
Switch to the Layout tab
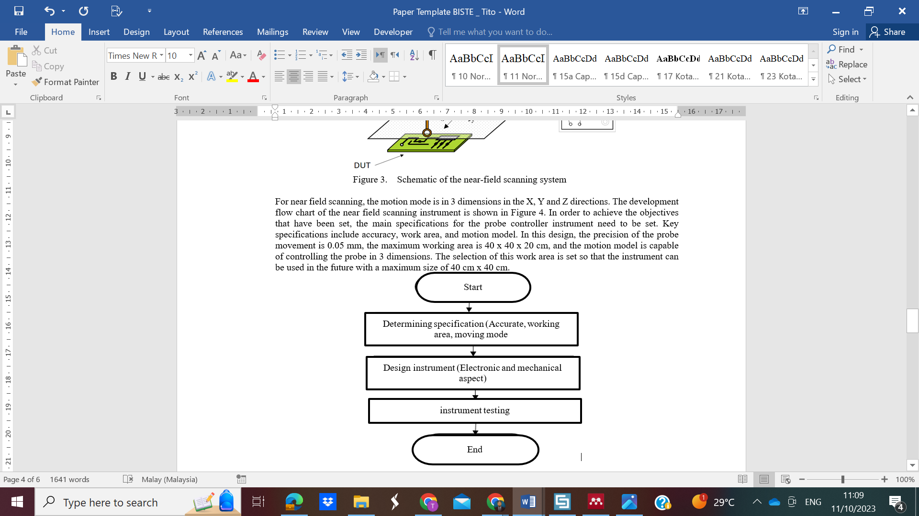tap(176, 32)
